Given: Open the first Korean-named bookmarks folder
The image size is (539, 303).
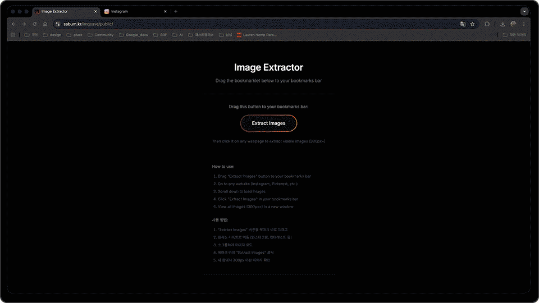Looking at the screenshot, I should 31,35.
